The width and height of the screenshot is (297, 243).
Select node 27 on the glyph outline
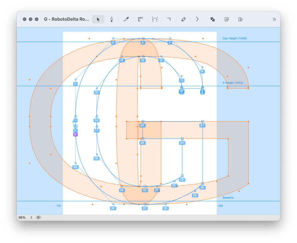(203, 121)
